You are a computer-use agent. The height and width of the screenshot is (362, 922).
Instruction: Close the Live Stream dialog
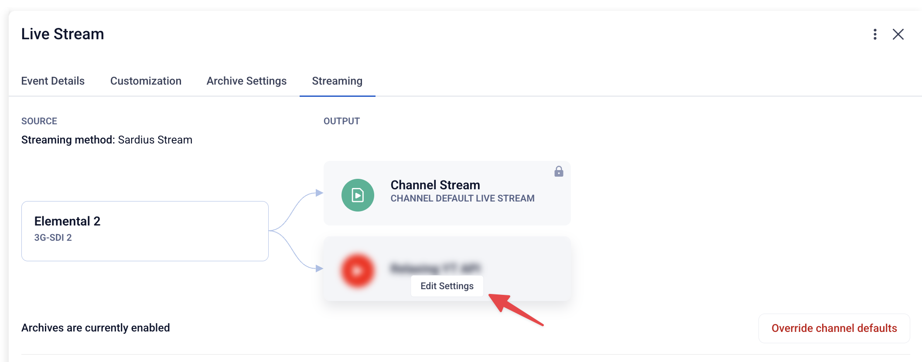898,34
